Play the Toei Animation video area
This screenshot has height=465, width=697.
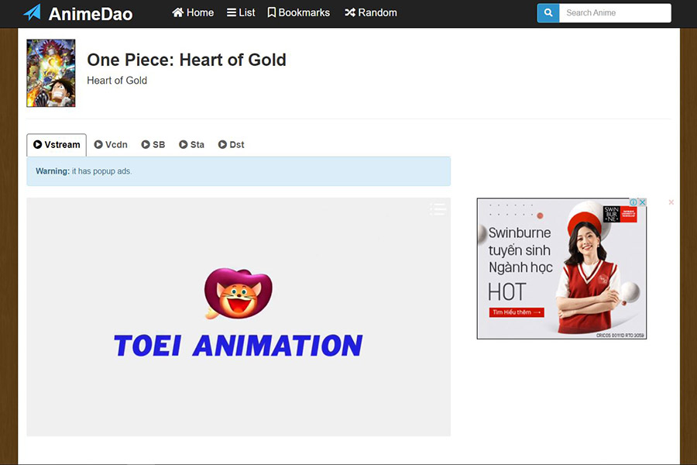(x=239, y=317)
